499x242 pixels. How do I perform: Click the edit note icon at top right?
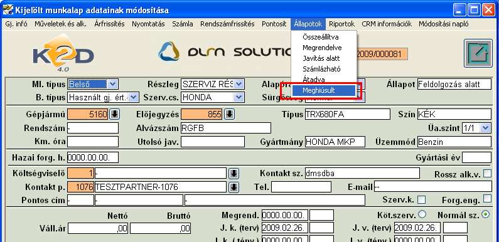[478, 53]
